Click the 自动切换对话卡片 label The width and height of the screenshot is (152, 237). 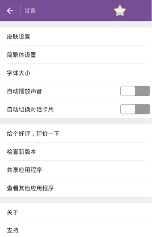pos(30,109)
